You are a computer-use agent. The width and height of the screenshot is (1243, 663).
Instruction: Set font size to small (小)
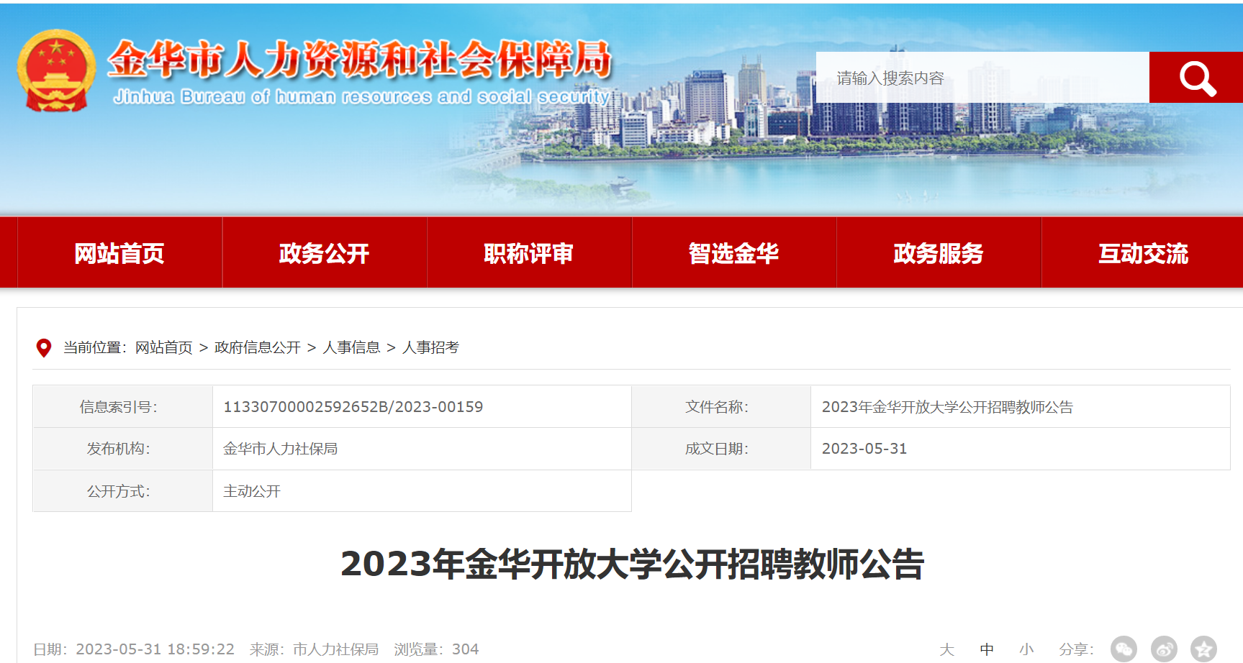(1026, 649)
